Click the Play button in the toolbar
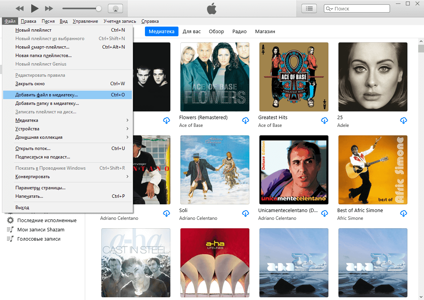 pyautogui.click(x=34, y=8)
